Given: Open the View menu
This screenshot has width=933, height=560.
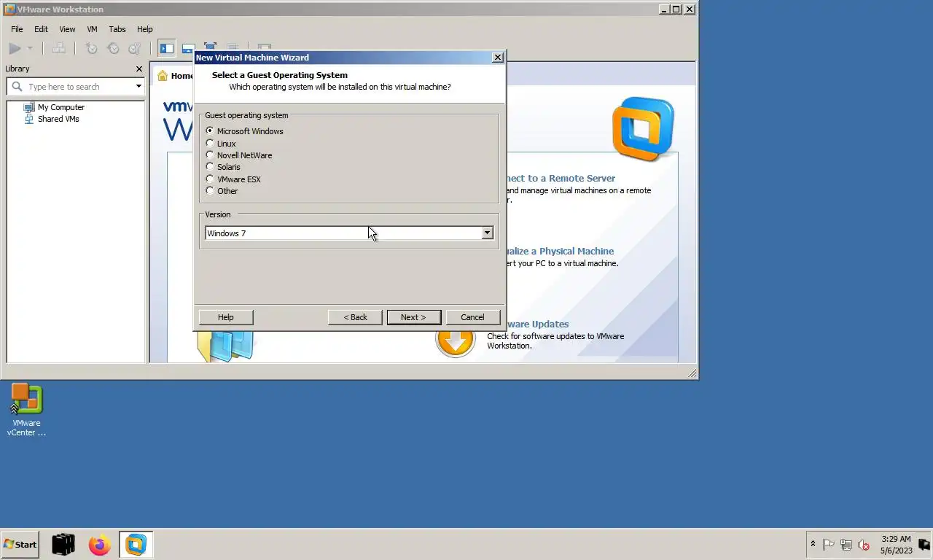Looking at the screenshot, I should (67, 29).
